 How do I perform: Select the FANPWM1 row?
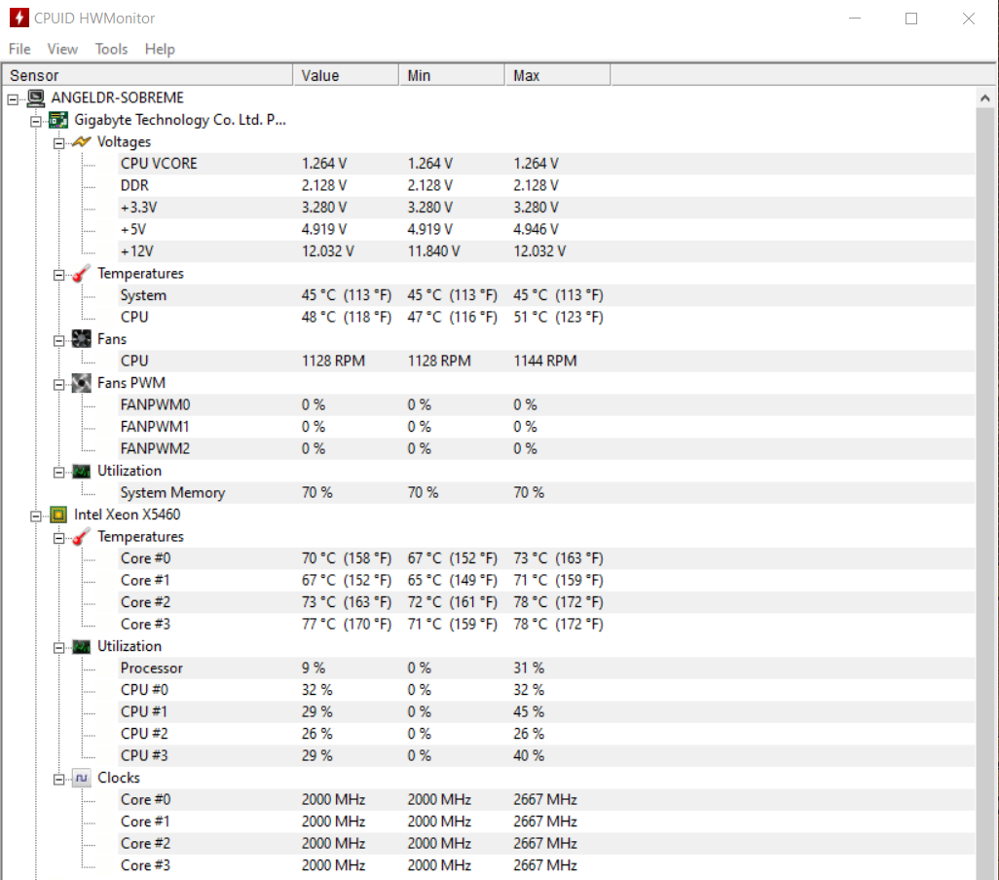[x=546, y=427]
